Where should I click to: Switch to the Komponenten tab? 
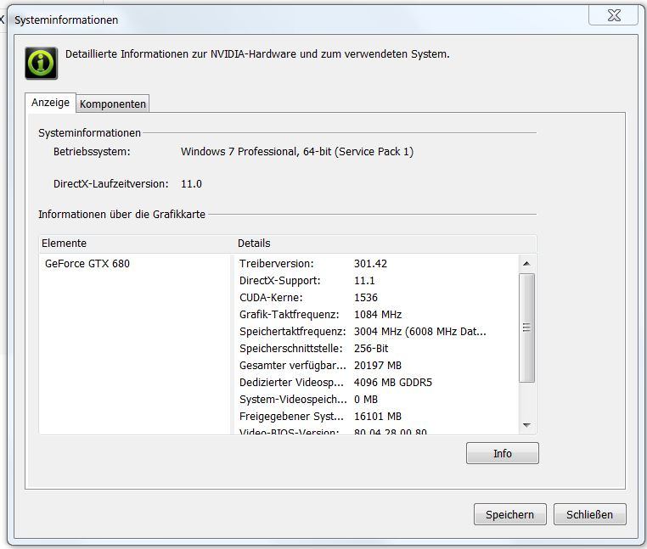[113, 104]
